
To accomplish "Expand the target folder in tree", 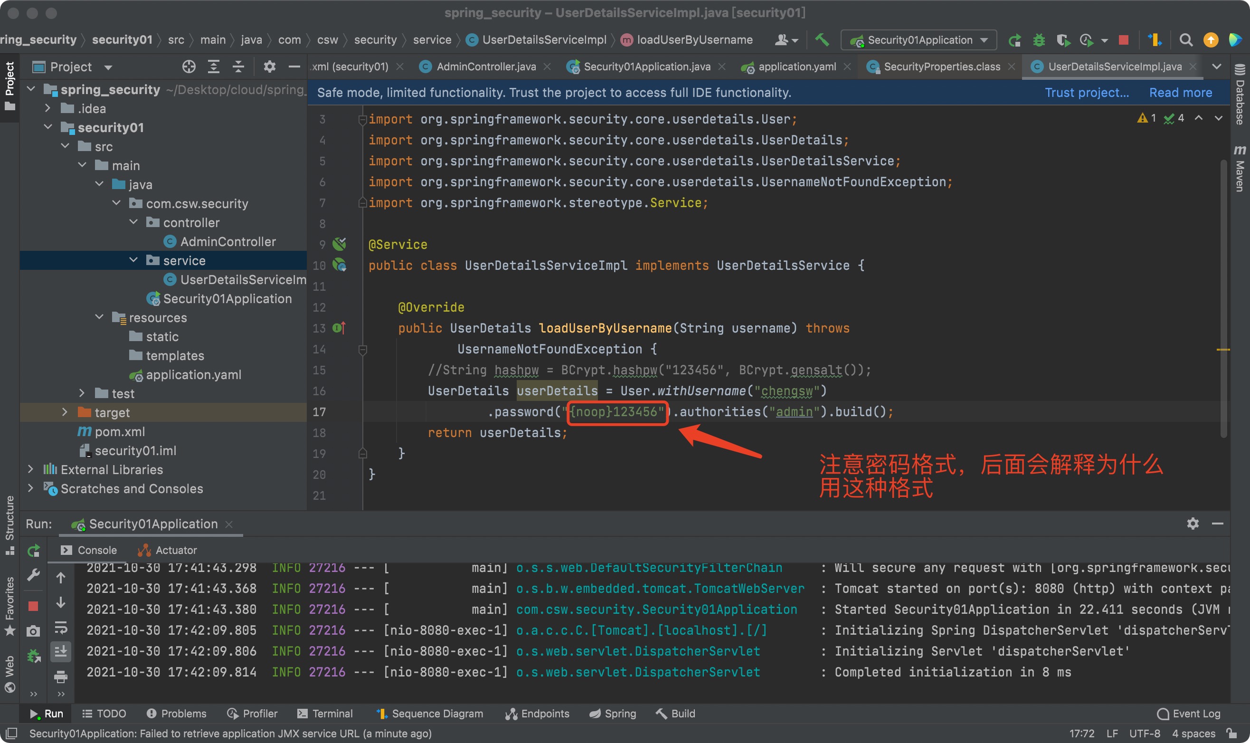I will pyautogui.click(x=65, y=412).
